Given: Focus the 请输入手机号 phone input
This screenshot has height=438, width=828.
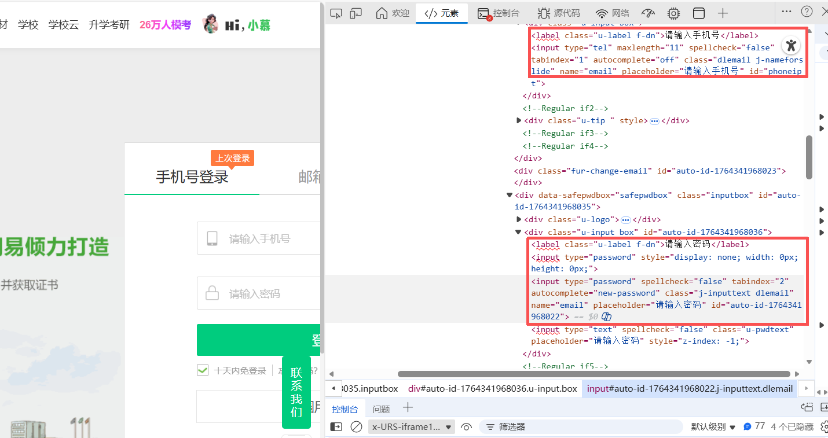Looking at the screenshot, I should coord(259,238).
